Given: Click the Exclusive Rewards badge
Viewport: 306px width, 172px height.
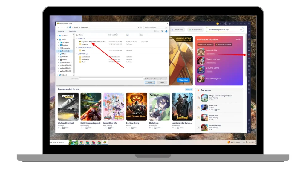Looking at the screenshot, I should point(205,44).
